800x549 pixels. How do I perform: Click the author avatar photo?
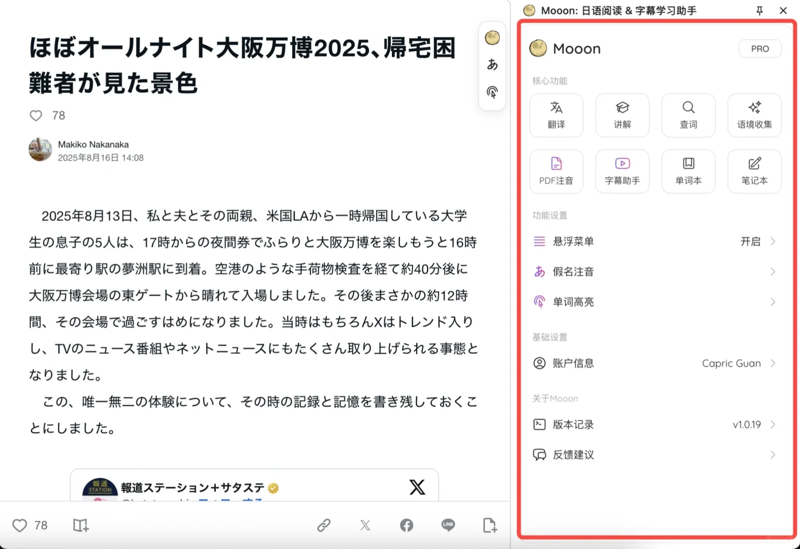40,150
